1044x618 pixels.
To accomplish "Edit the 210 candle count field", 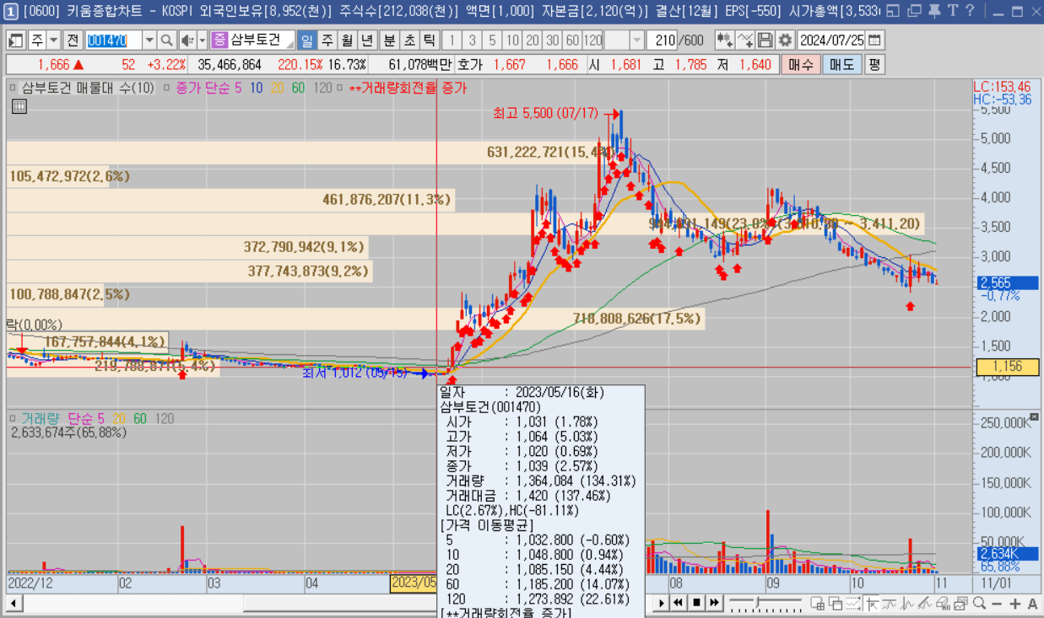I will click(x=663, y=40).
